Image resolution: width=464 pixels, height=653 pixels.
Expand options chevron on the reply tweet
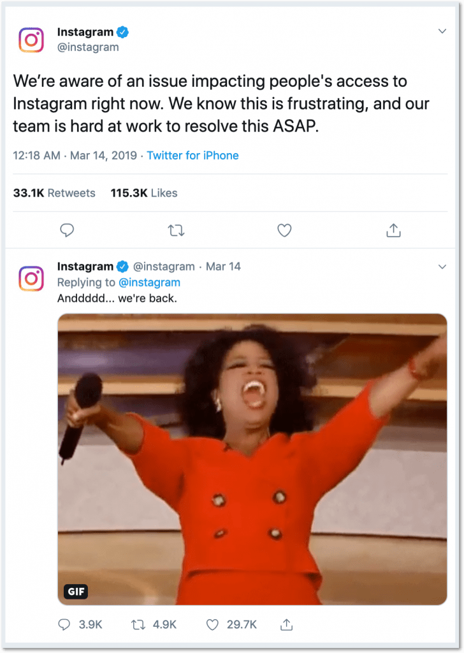click(x=442, y=267)
